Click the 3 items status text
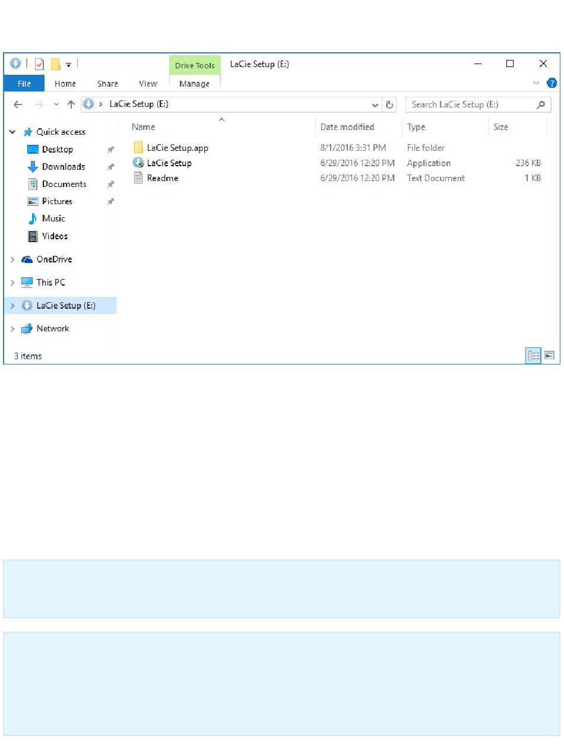The image size is (564, 748). tap(28, 356)
